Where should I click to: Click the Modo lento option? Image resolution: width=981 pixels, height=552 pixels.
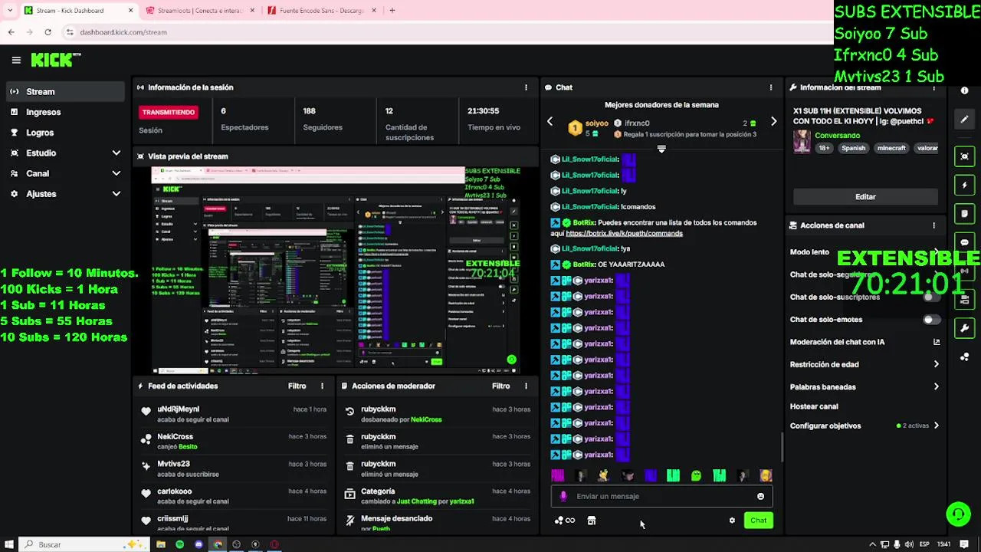point(809,252)
